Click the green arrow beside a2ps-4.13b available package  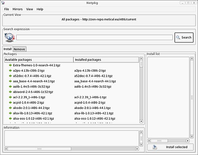10,70
